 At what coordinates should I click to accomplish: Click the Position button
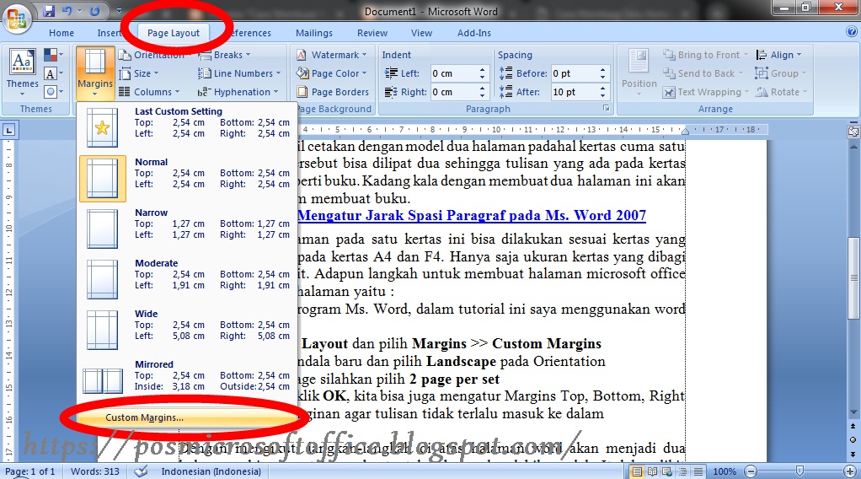coord(639,73)
